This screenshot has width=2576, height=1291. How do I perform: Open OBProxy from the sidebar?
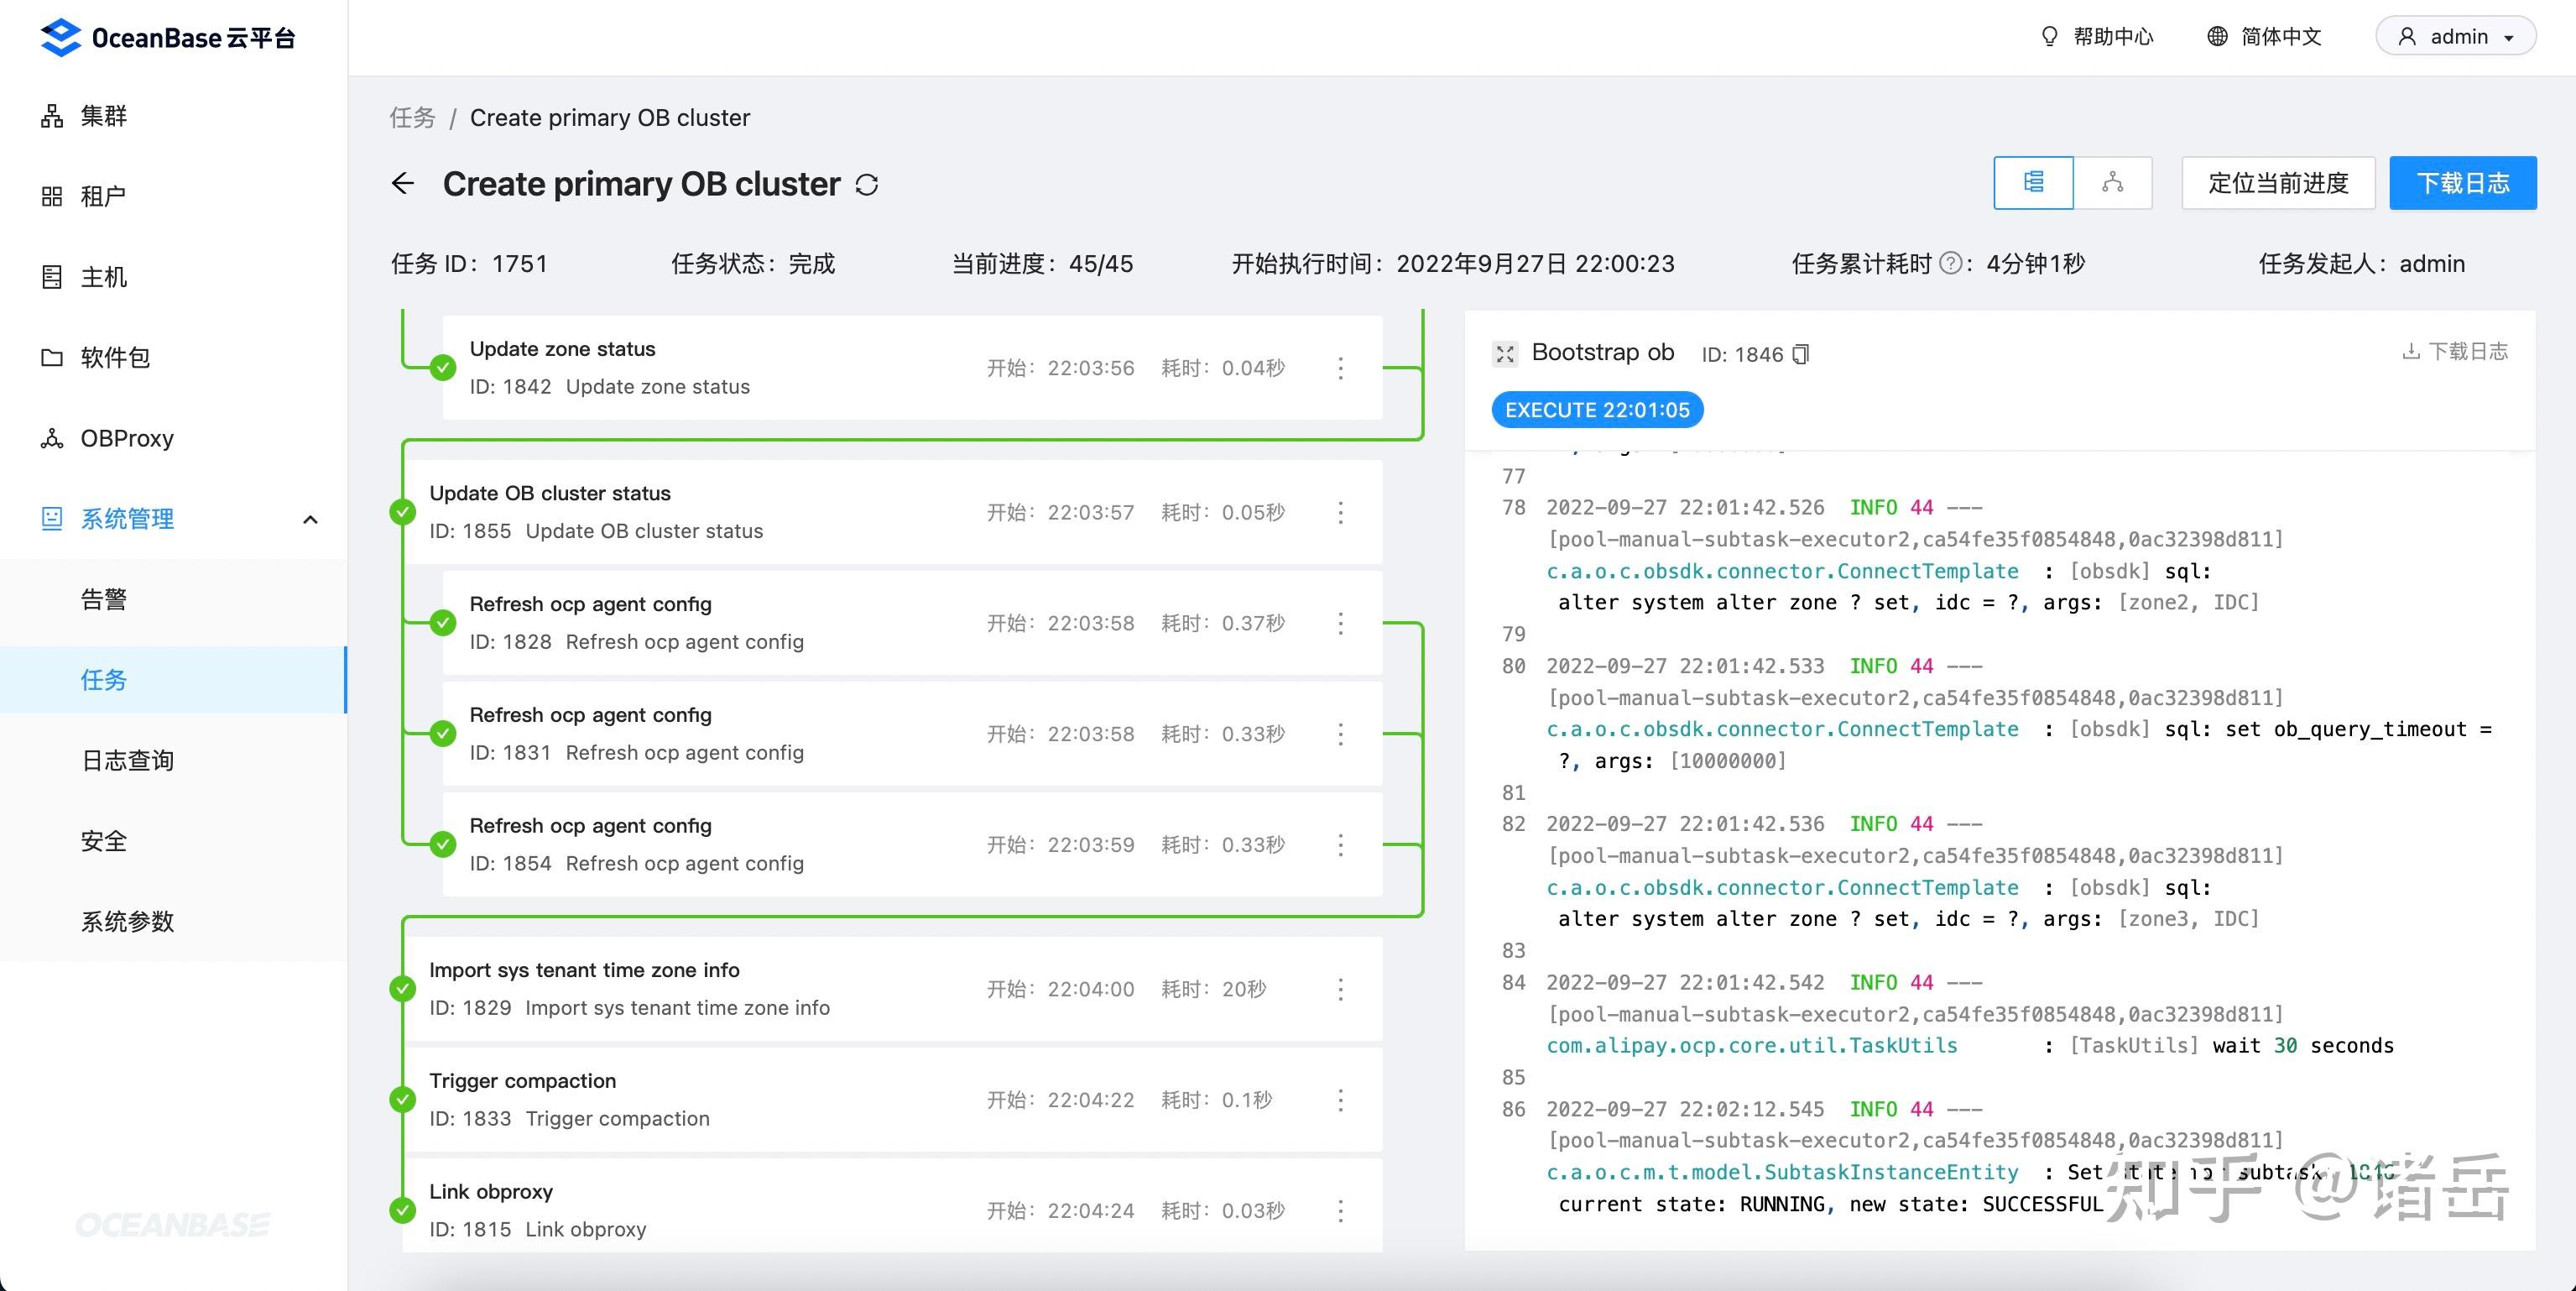[x=125, y=438]
